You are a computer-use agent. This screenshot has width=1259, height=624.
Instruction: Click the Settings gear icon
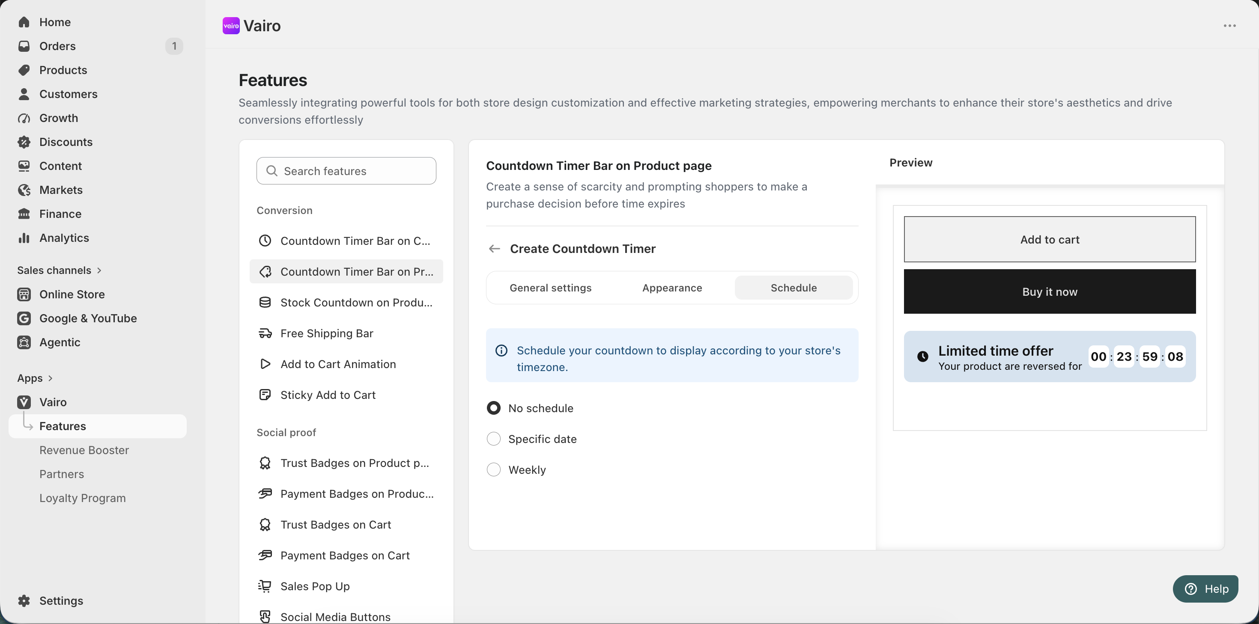pyautogui.click(x=24, y=600)
